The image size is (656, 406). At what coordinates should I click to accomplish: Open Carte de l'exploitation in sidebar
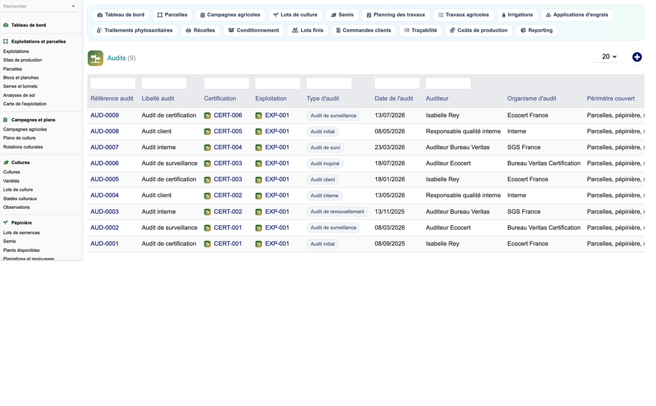(x=25, y=104)
